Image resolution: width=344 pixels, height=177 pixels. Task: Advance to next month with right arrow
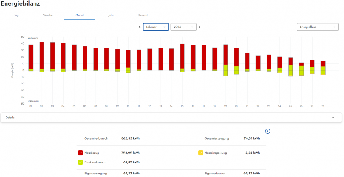[x=200, y=27]
